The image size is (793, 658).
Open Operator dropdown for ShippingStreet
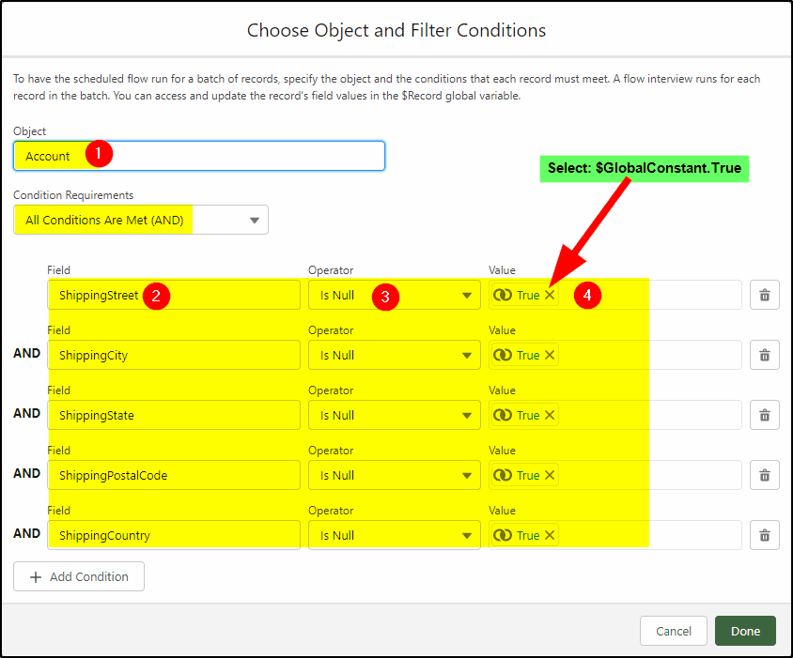pos(395,295)
